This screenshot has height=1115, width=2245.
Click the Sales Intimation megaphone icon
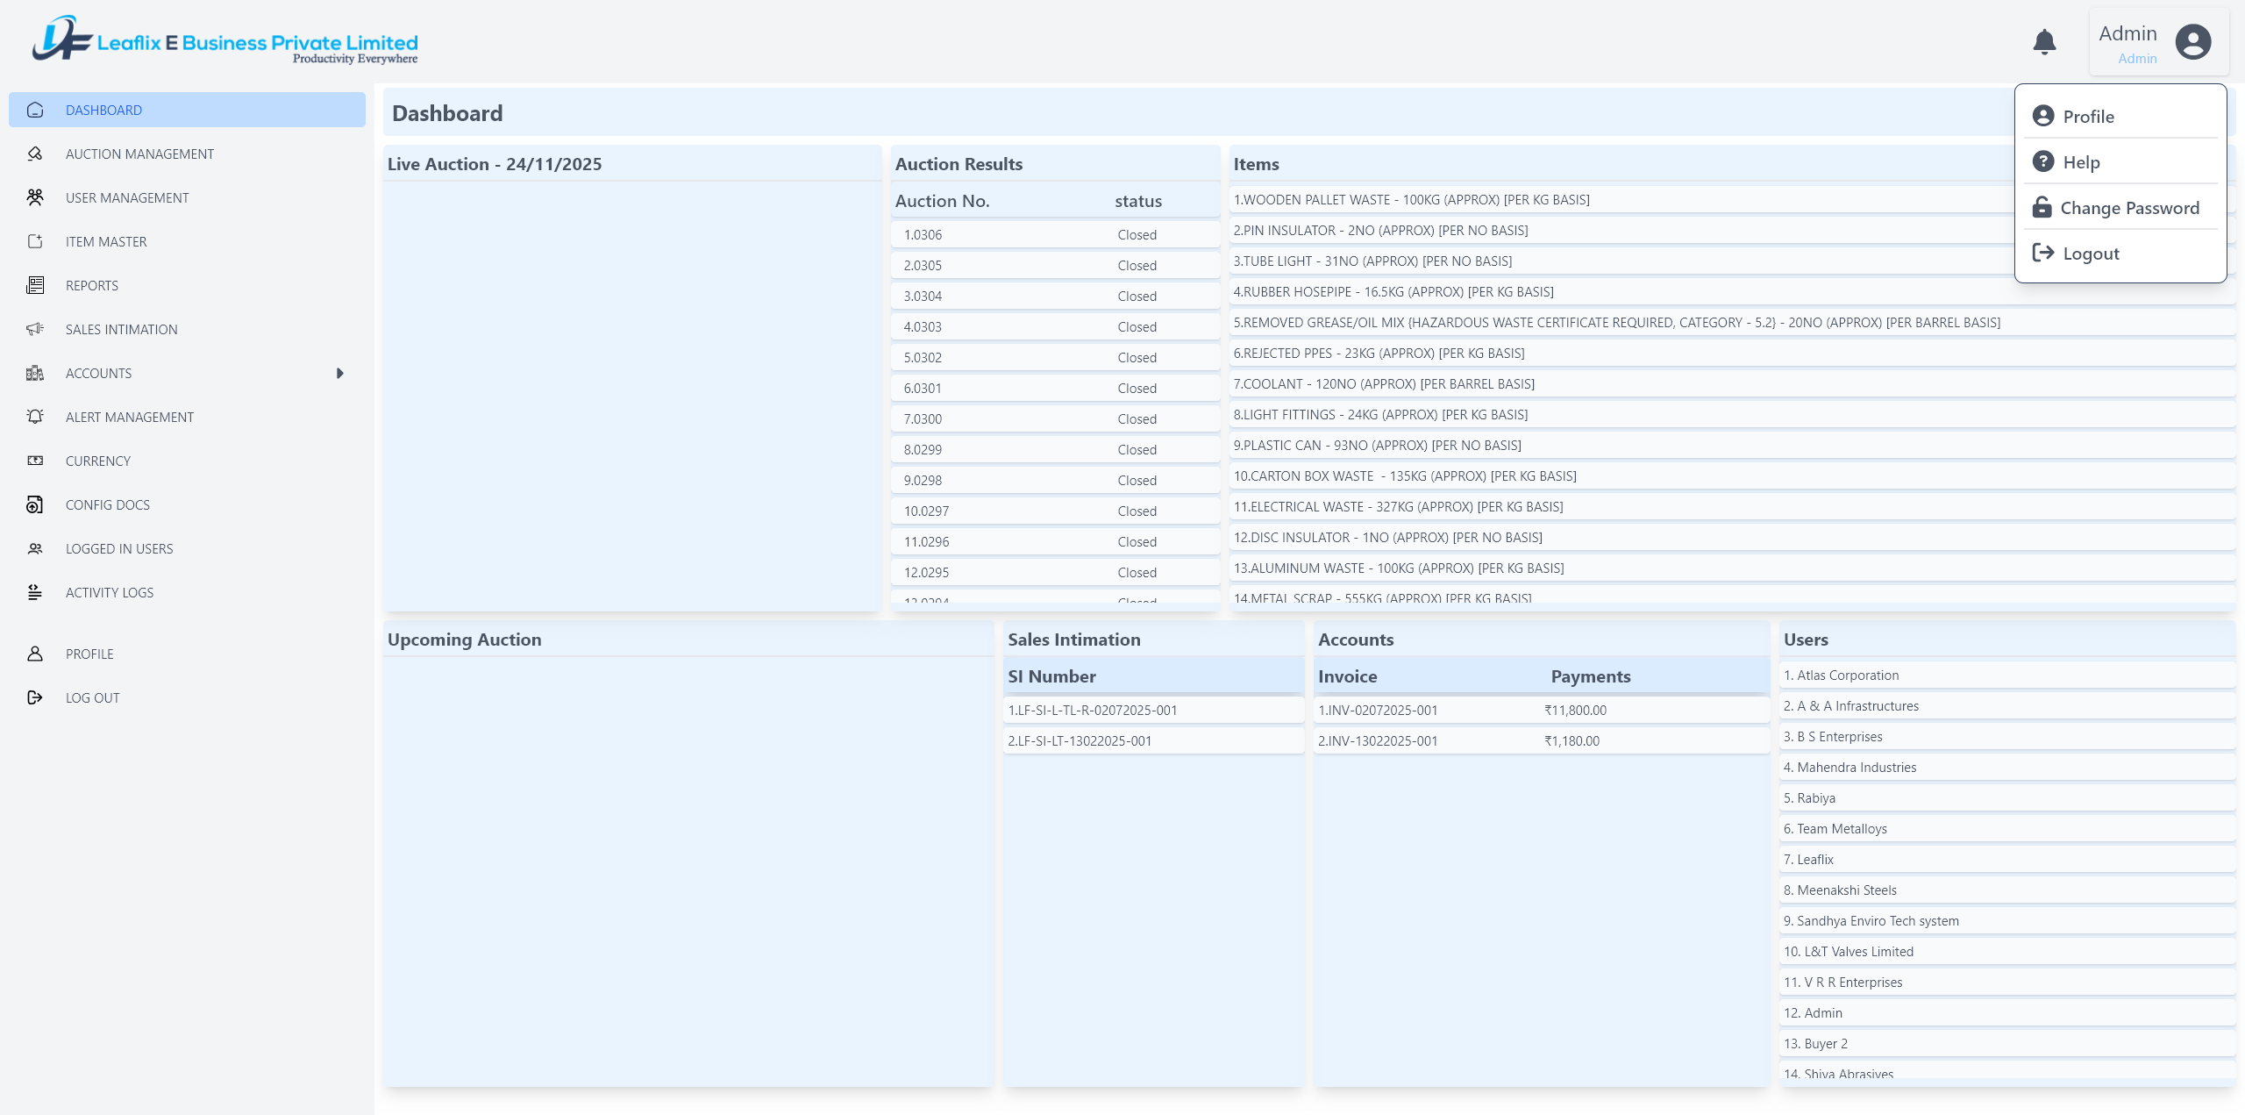(x=35, y=329)
